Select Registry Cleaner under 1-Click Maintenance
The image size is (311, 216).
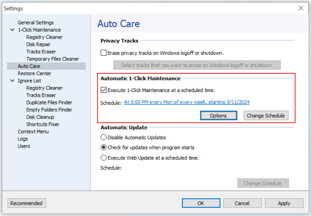[x=44, y=37]
